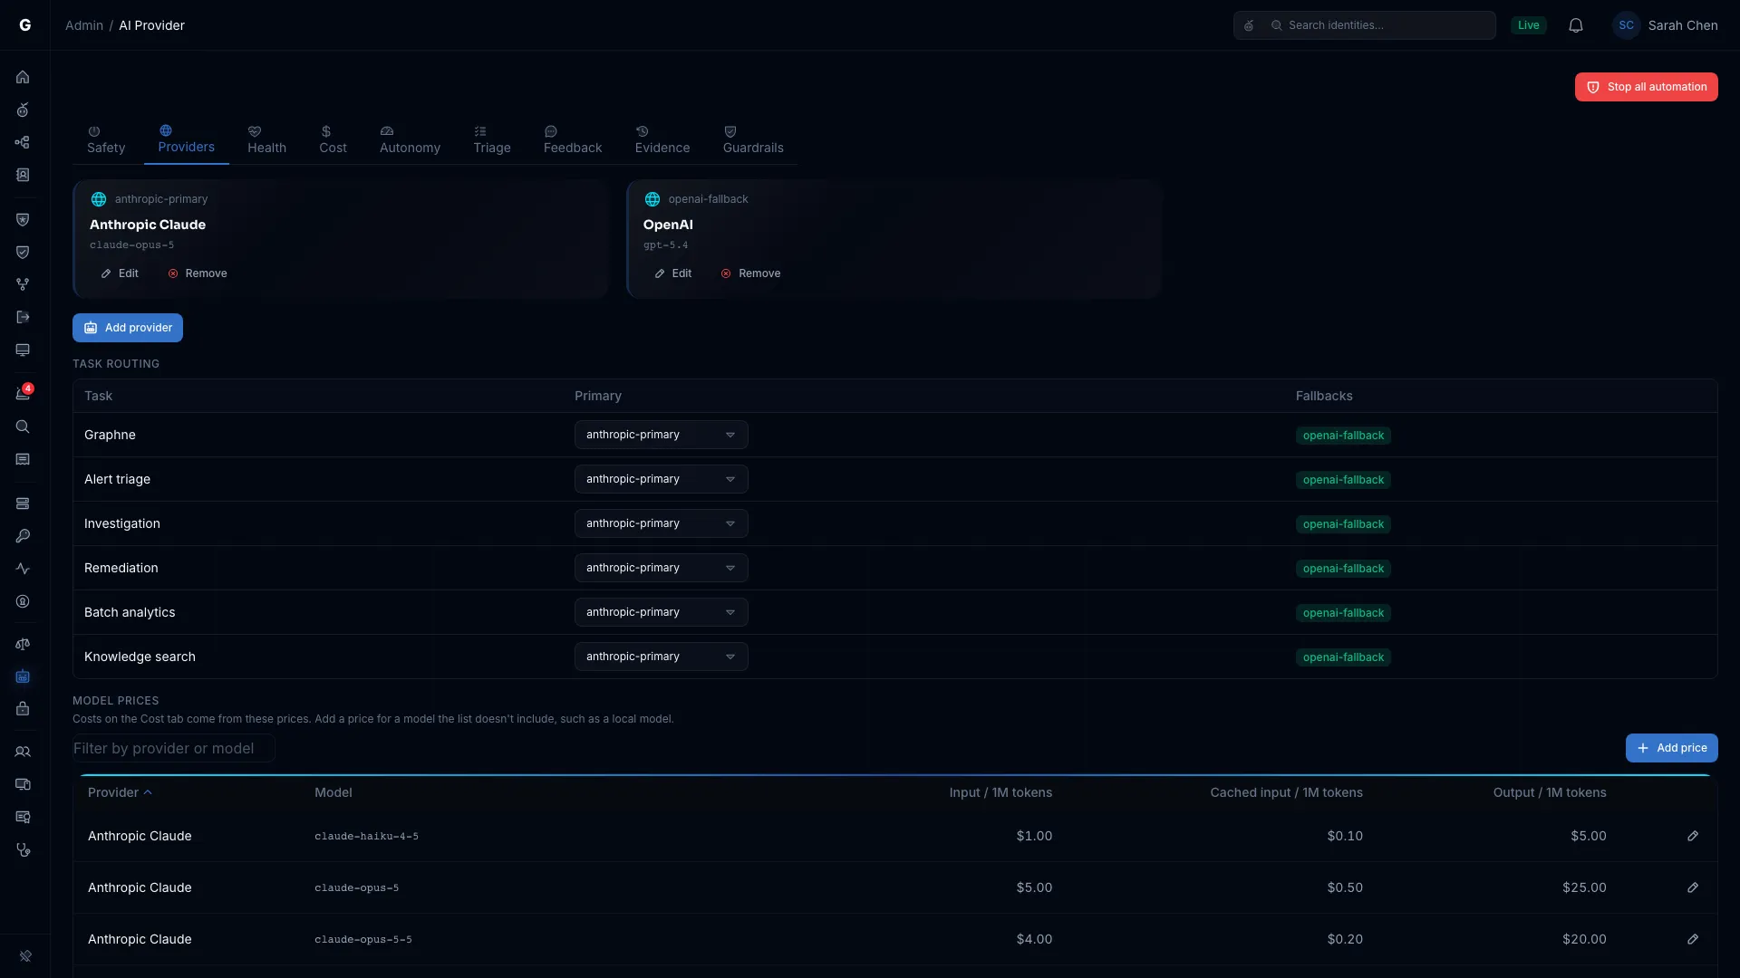1740x978 pixels.
Task: Click the Add price button
Action: pos(1671,748)
